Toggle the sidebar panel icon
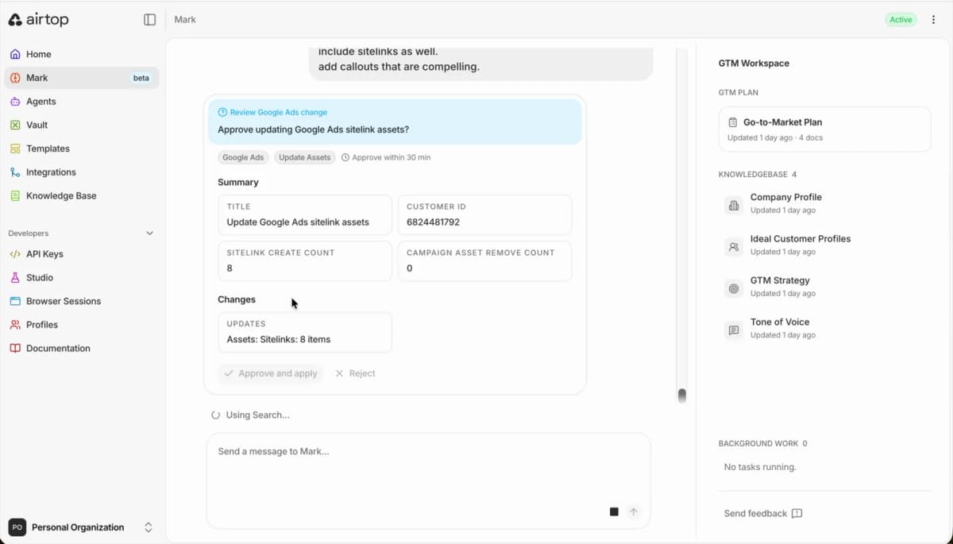The image size is (953, 544). 149,20
